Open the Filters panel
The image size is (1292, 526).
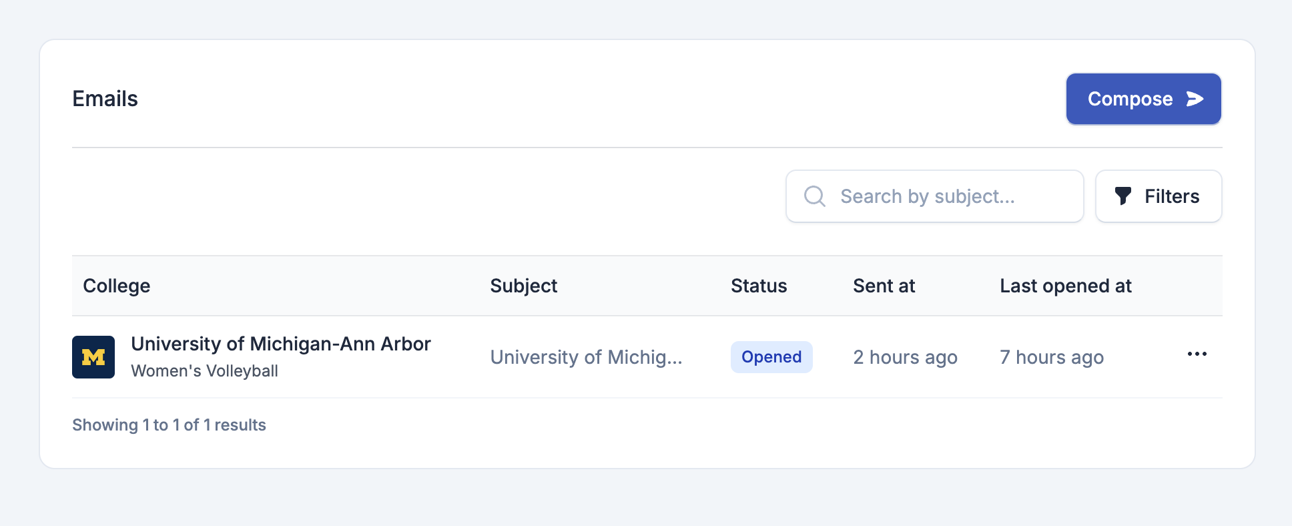click(1159, 196)
